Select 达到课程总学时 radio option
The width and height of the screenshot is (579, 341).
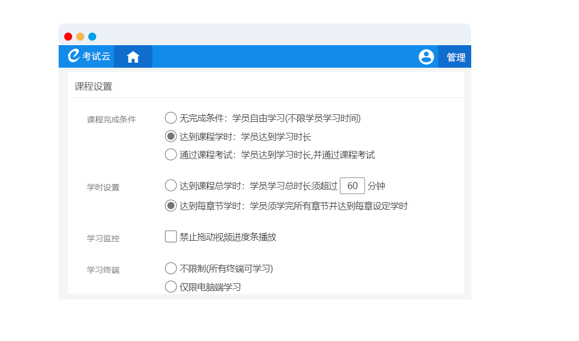[x=171, y=186]
